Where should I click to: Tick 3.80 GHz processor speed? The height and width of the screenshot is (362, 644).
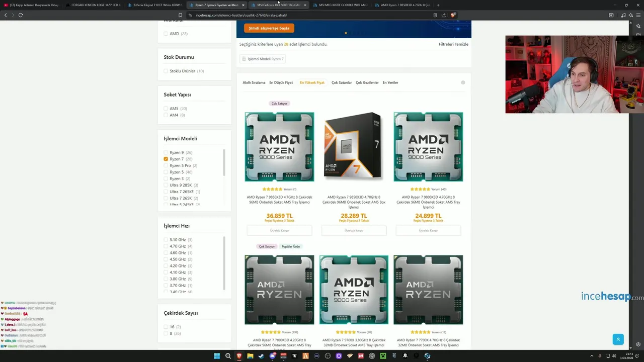[166, 279]
